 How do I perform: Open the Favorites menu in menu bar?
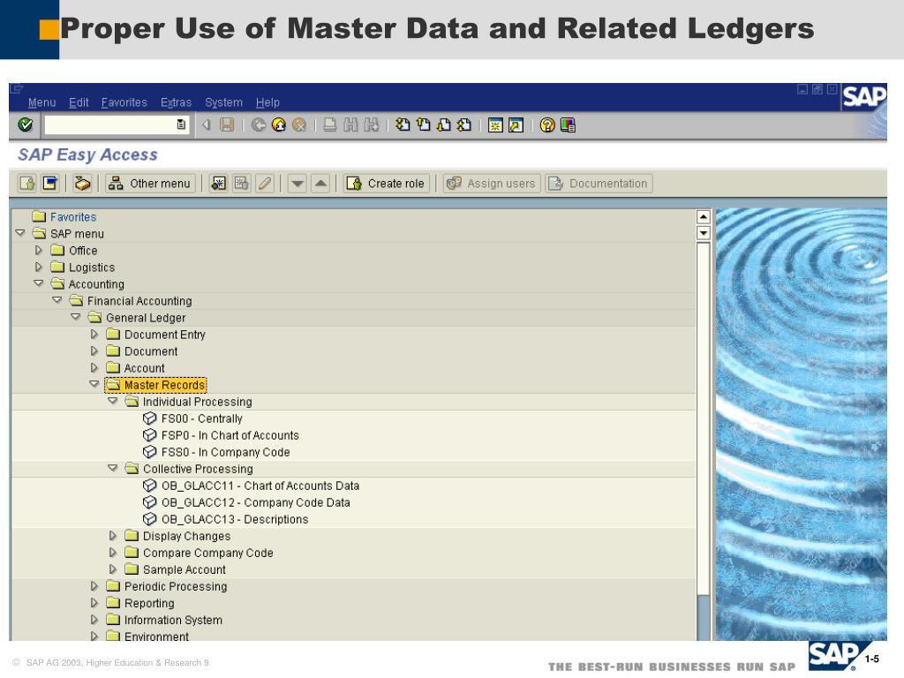(124, 102)
